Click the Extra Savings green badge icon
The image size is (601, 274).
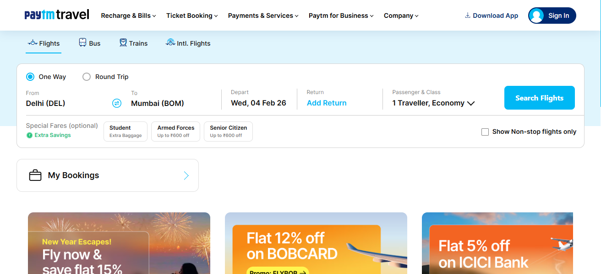[29, 135]
